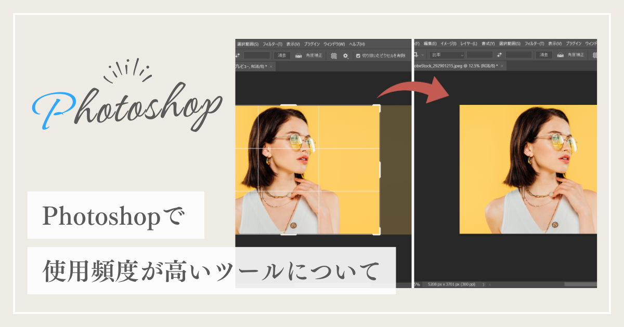Select the プレビュー, RGB/8 document tab
The image size is (624, 327).
click(x=255, y=66)
